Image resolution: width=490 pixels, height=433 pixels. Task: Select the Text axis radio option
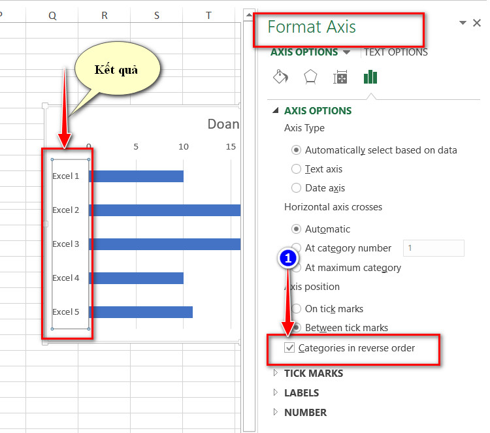pyautogui.click(x=296, y=169)
